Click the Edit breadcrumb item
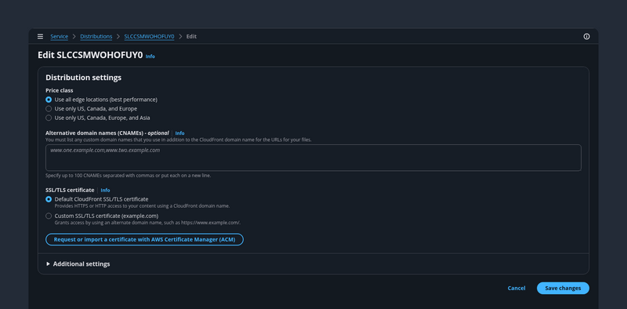Image resolution: width=627 pixels, height=309 pixels. tap(191, 36)
